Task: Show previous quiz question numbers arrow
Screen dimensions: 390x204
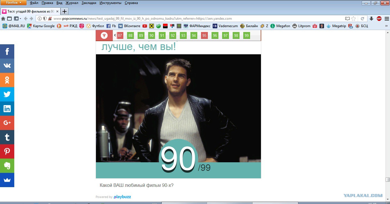Action: 115,35
